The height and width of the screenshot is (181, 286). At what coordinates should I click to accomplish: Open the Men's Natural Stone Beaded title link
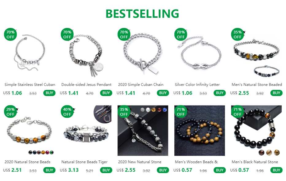(x=257, y=85)
